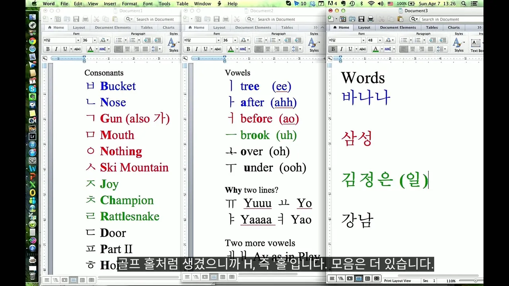Click the Cut scissors icon in Document2
This screenshot has height=286, width=509.
[237, 19]
